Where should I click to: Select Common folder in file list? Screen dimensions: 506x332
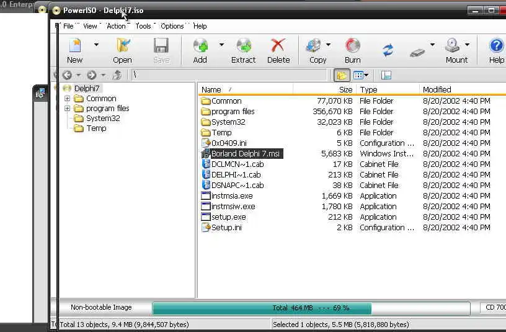coord(226,101)
